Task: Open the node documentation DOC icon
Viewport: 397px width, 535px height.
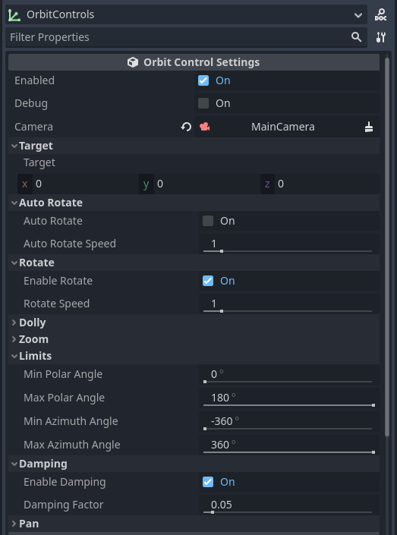Action: (x=380, y=14)
